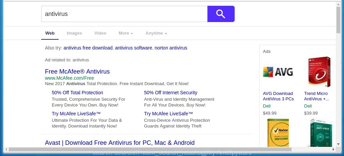Click the 'Ads' sidebar heading
Image resolution: width=344 pixels, height=156 pixels.
tap(267, 51)
